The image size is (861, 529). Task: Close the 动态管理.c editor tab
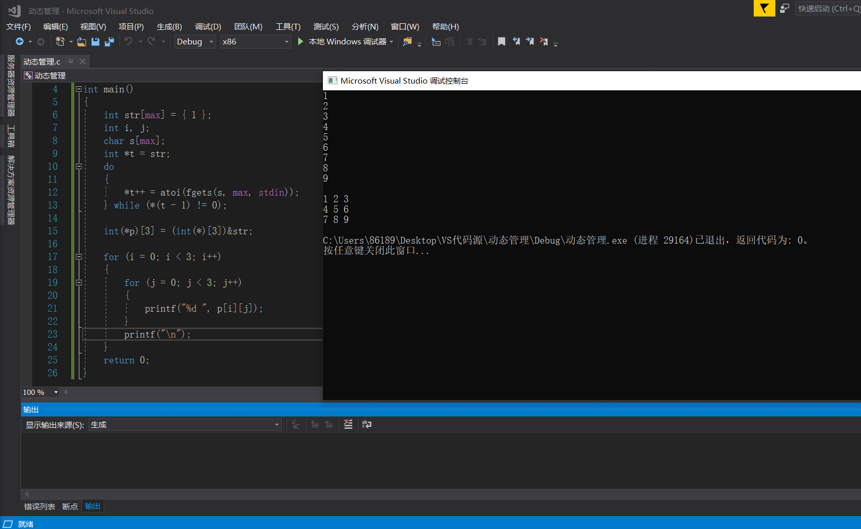click(83, 61)
